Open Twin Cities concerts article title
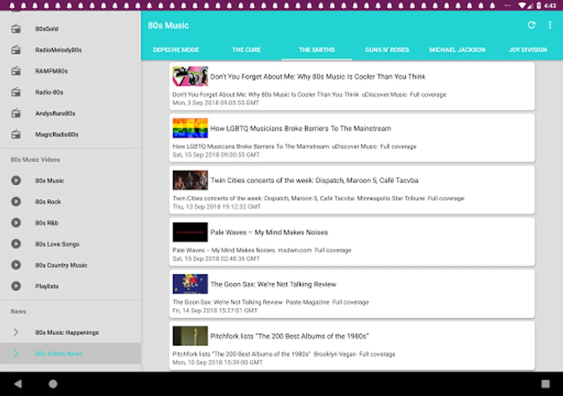 point(314,180)
